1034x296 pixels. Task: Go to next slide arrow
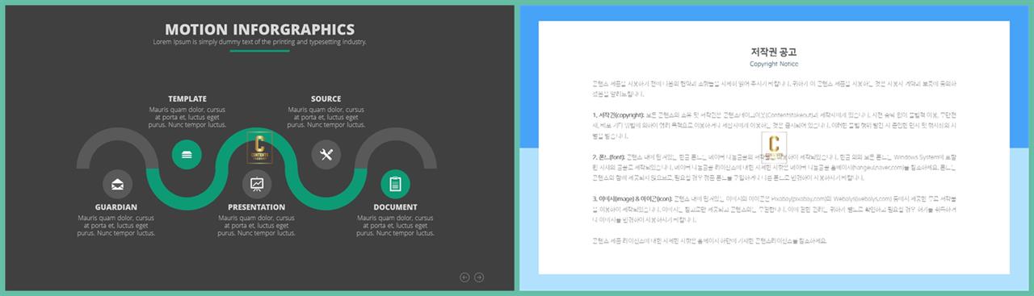479,277
